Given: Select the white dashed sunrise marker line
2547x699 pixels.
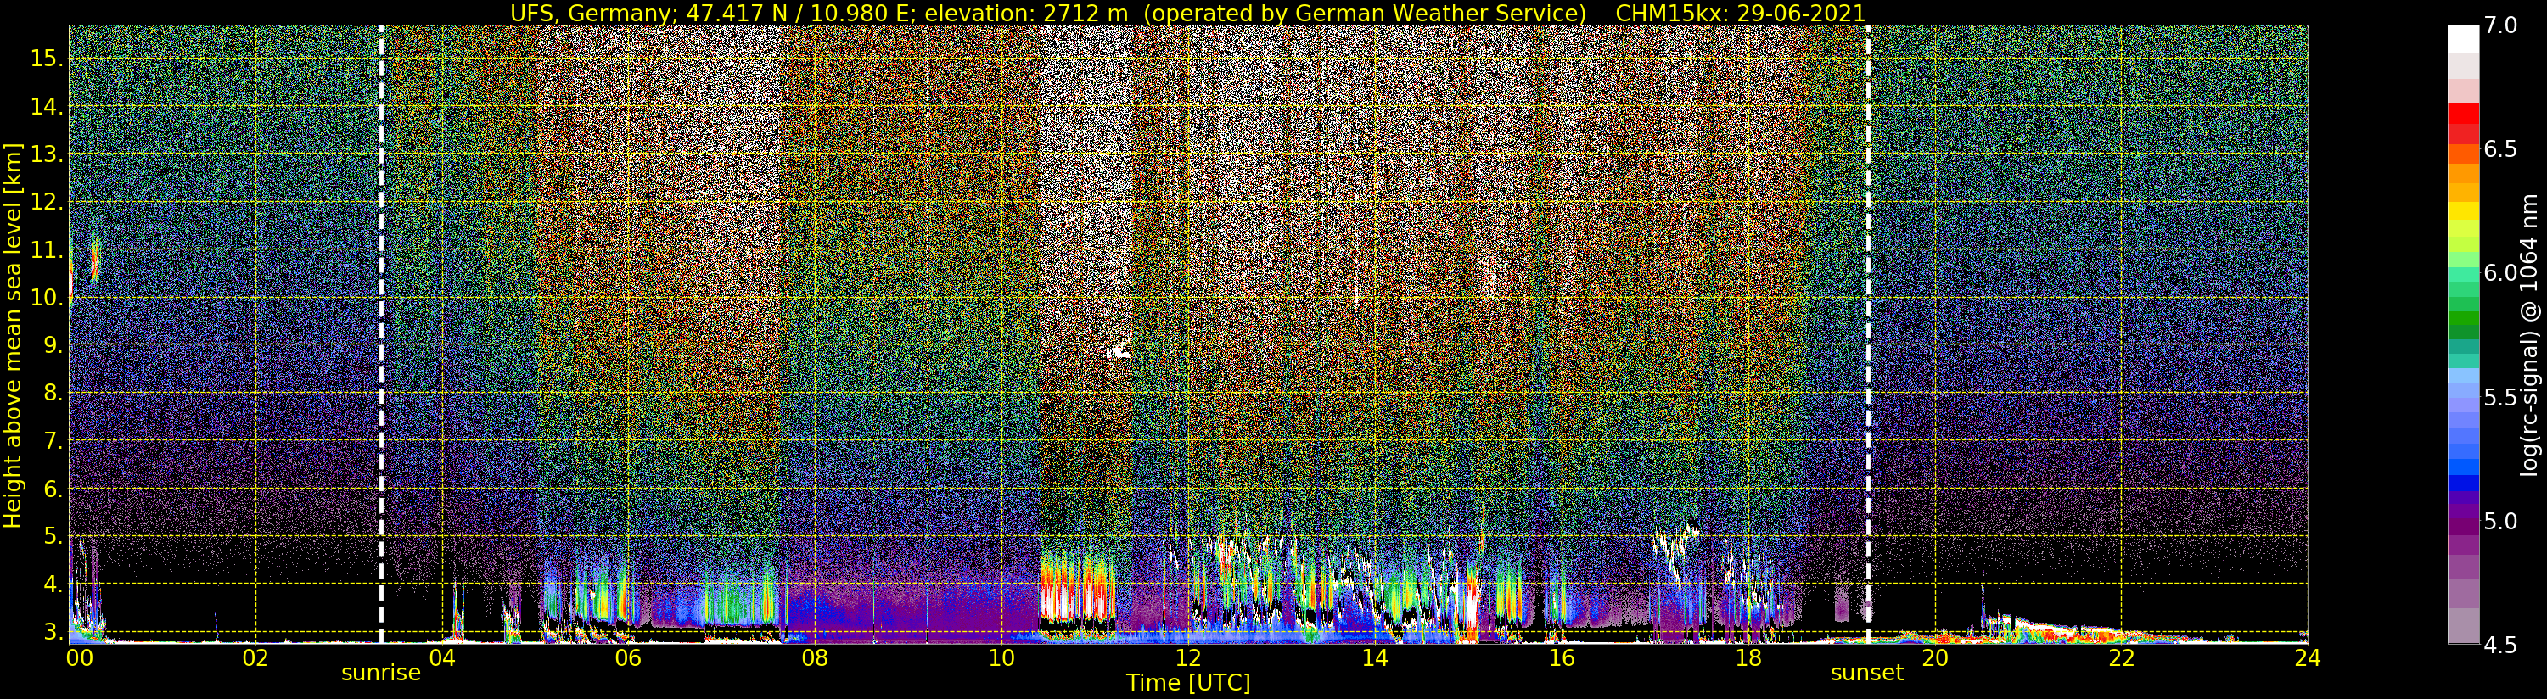Looking at the screenshot, I should tap(381, 334).
